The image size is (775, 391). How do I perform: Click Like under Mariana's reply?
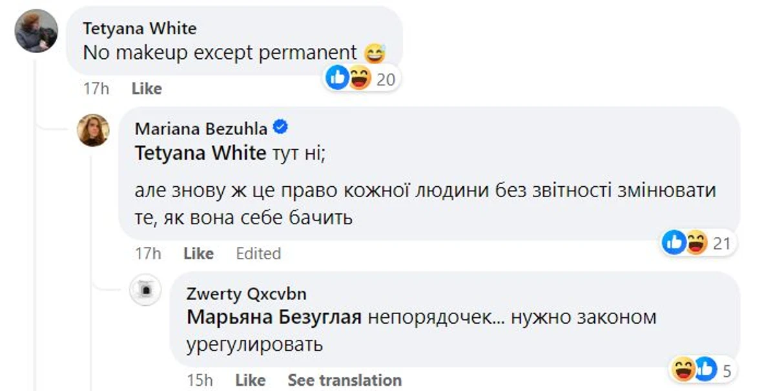pos(198,253)
